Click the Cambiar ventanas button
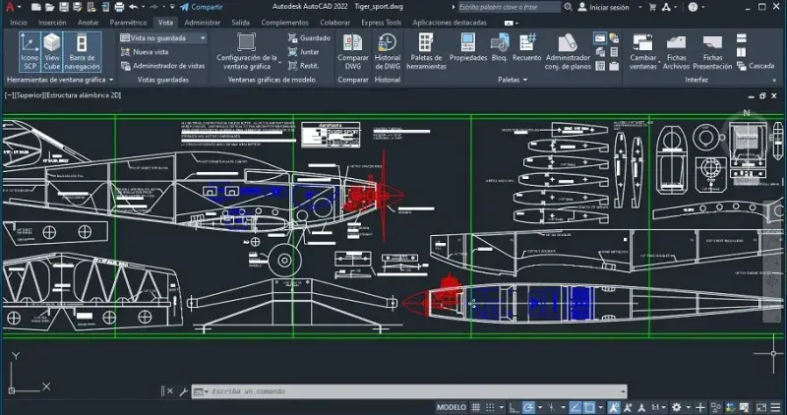This screenshot has height=415, width=787. (643, 52)
